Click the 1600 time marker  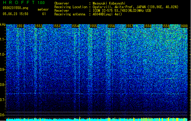coord(184,26)
